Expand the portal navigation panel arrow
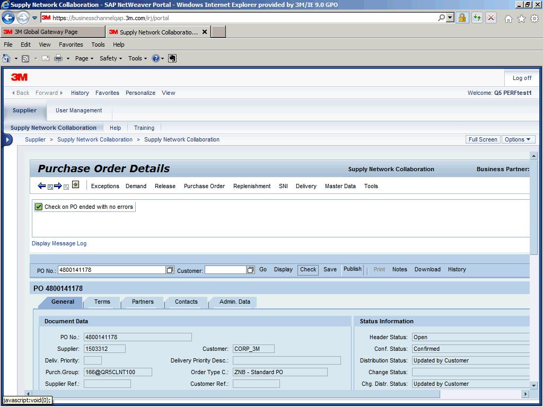This screenshot has width=543, height=407. coord(7,140)
